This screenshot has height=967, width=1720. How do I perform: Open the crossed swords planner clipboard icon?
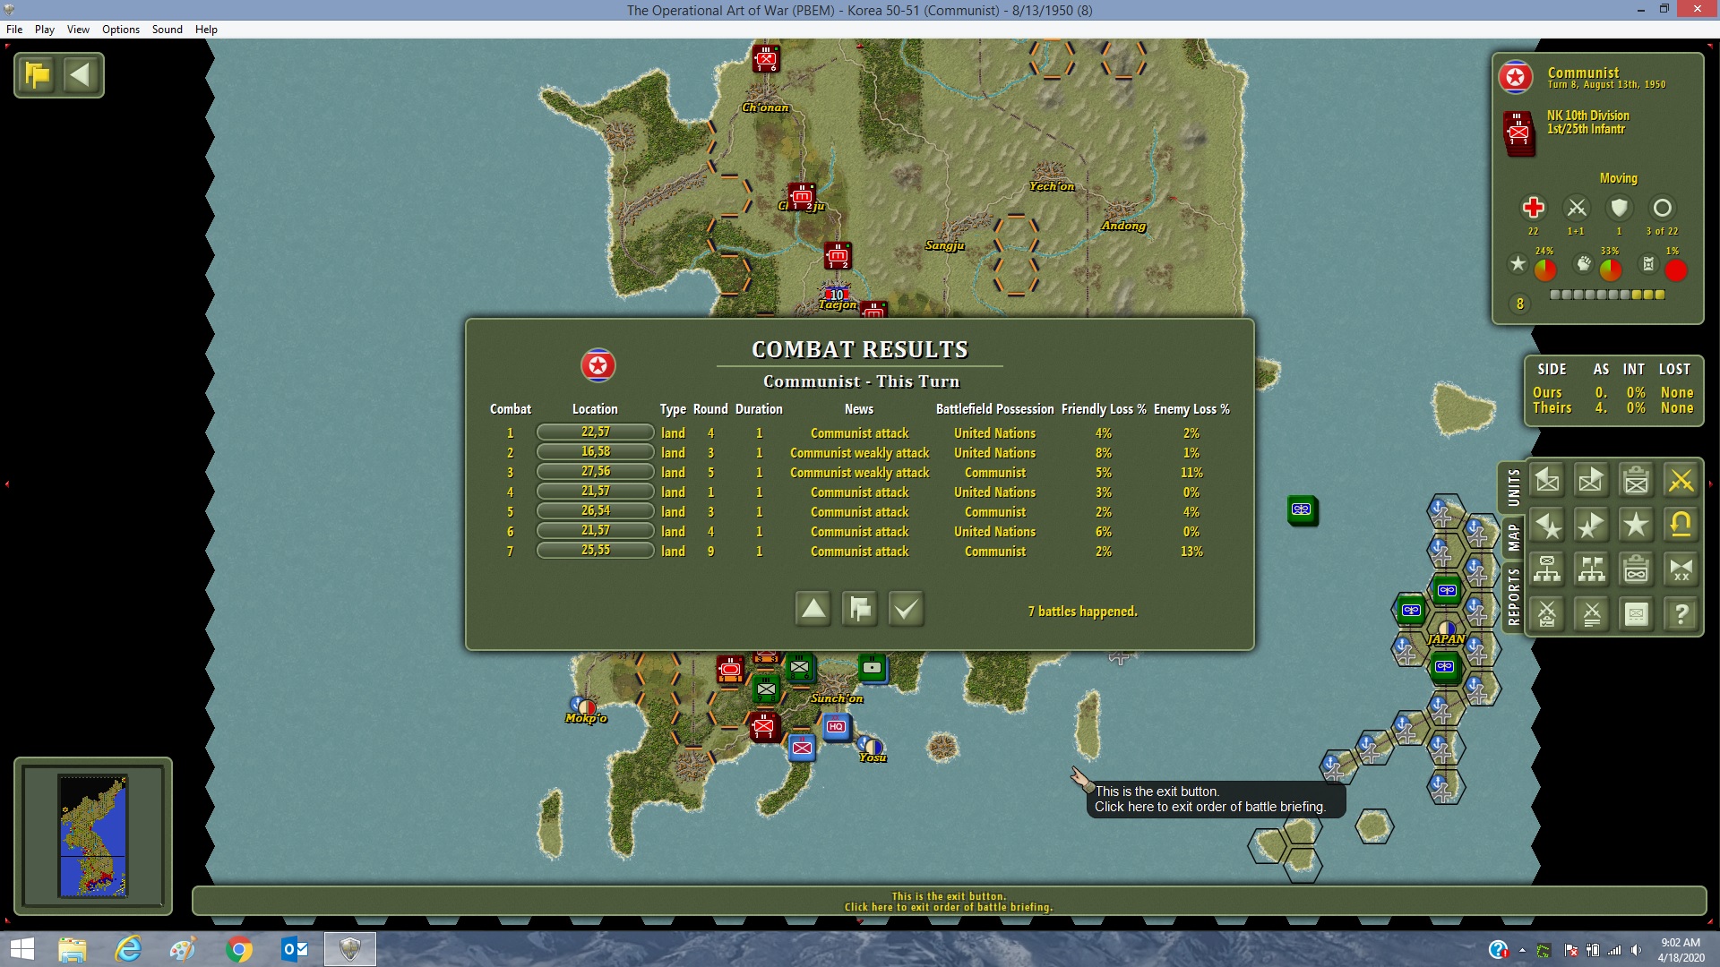(x=1547, y=614)
